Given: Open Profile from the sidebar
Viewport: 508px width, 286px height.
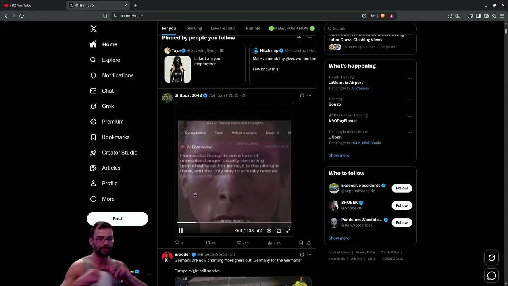Looking at the screenshot, I should 104,184.
